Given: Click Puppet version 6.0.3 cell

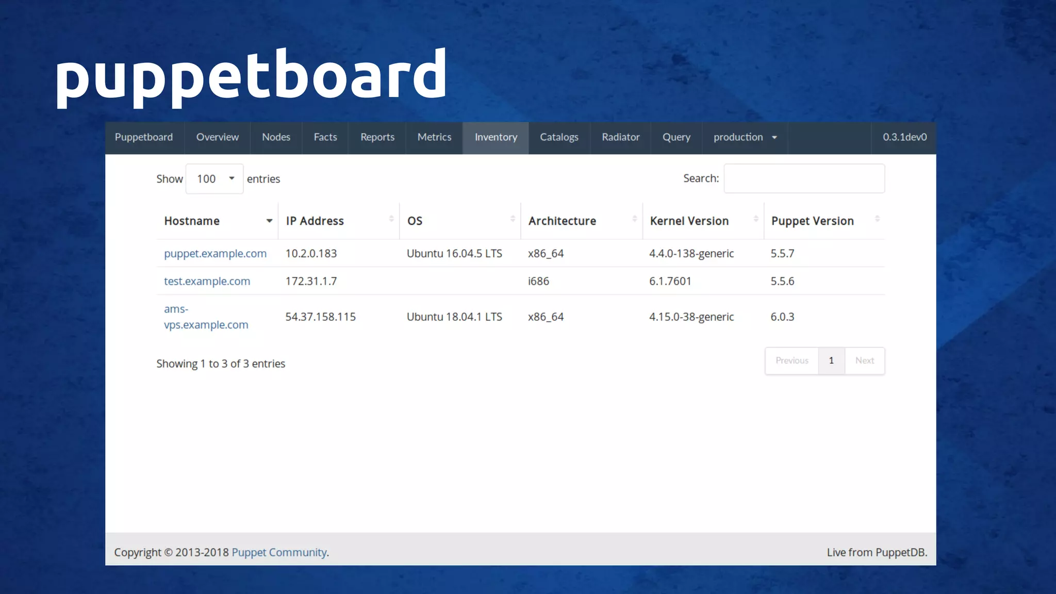Looking at the screenshot, I should click(x=783, y=317).
